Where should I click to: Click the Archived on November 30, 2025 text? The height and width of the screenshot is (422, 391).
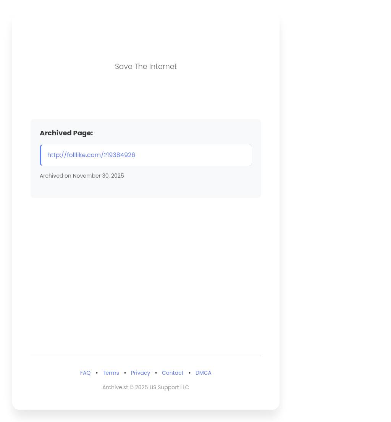(x=82, y=176)
